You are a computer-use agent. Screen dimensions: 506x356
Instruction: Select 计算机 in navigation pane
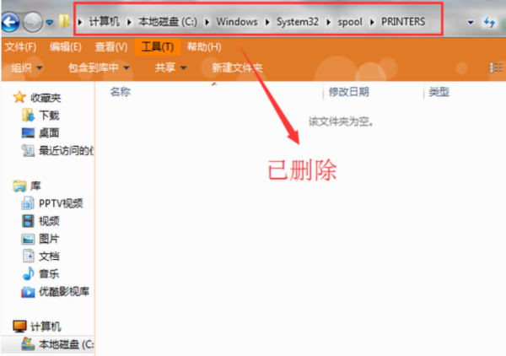tap(46, 326)
